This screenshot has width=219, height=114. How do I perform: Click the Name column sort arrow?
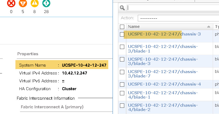209,27
